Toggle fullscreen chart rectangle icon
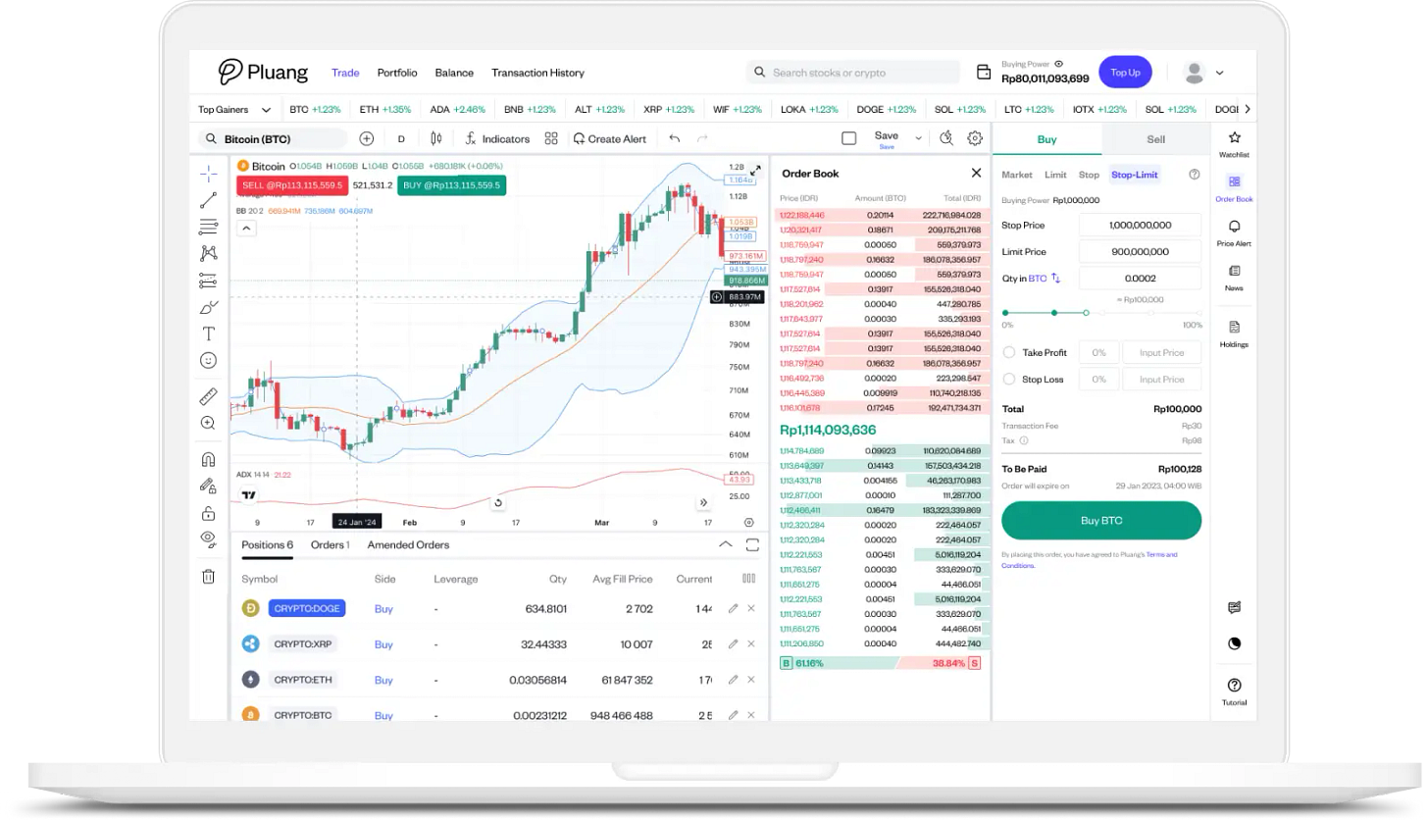Image resolution: width=1428 pixels, height=820 pixels. (849, 138)
